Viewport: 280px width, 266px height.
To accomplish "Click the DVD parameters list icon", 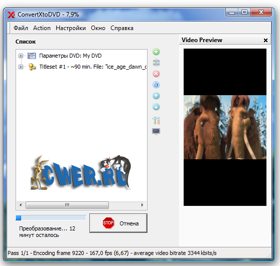I will click(32, 56).
